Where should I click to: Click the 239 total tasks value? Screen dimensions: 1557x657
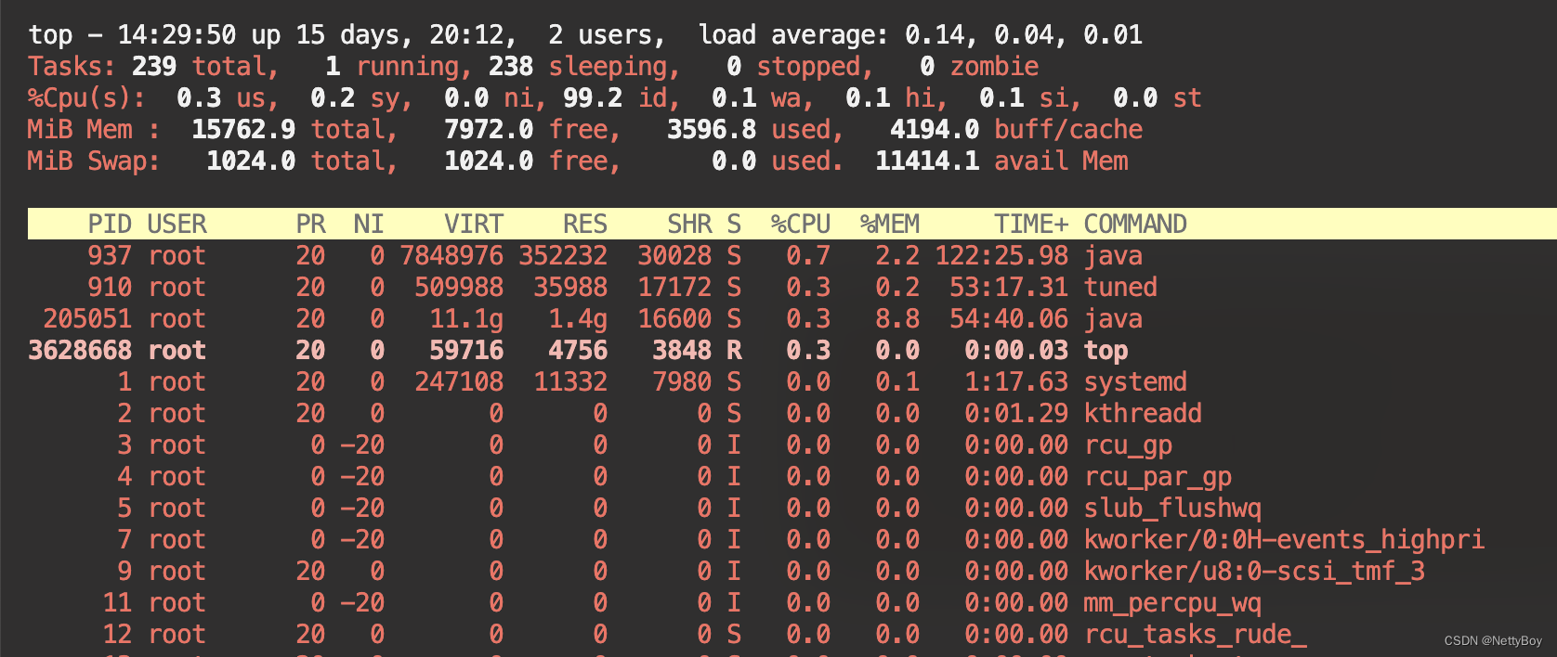tap(154, 67)
